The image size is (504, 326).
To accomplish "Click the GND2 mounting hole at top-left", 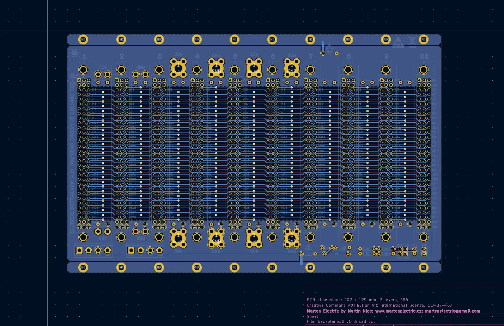I will [83, 39].
